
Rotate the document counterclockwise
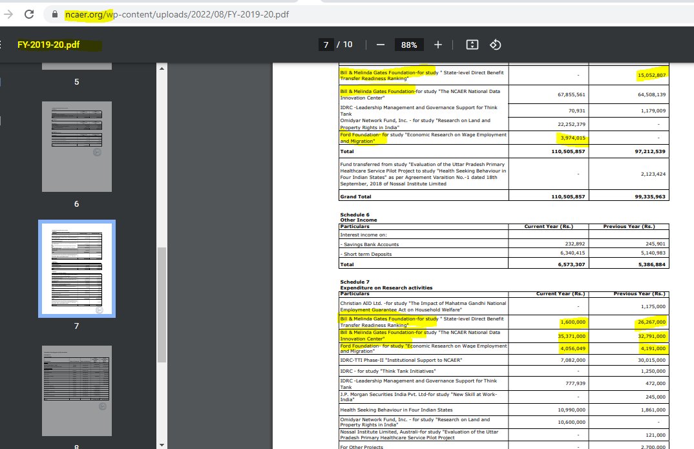coord(495,45)
